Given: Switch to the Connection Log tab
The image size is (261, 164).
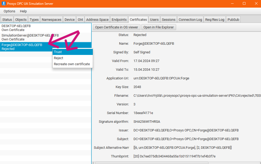Looking at the screenshot, I should coord(190,20).
